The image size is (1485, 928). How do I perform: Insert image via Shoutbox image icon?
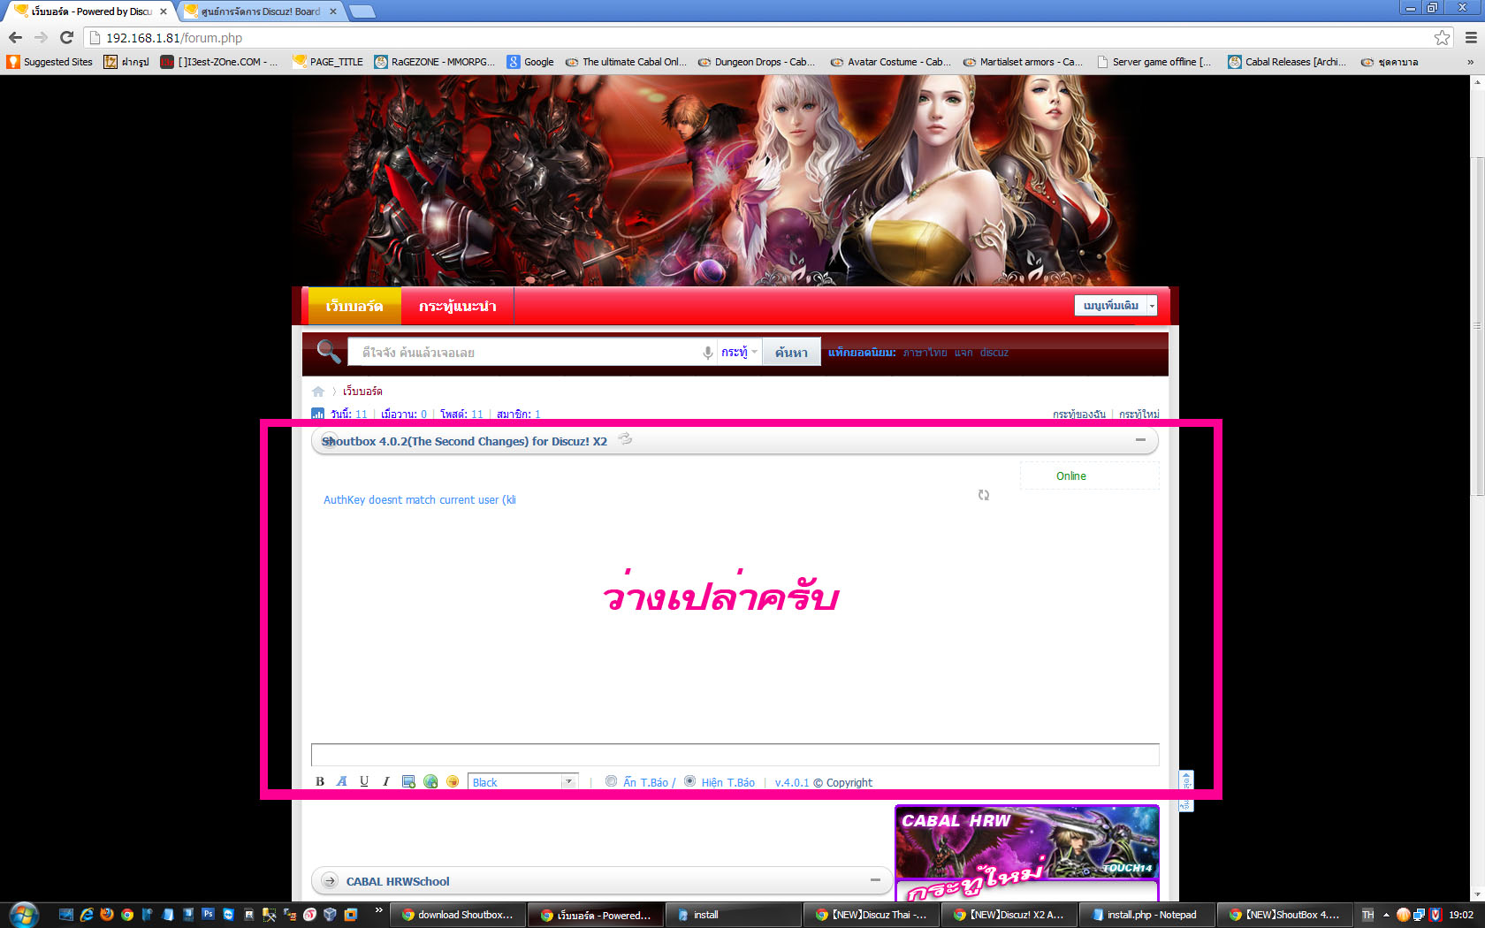pyautogui.click(x=408, y=781)
